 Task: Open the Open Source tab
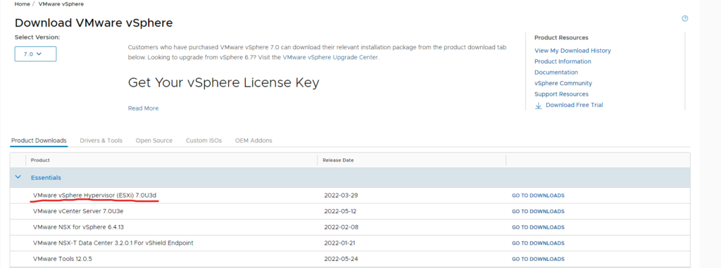(154, 141)
